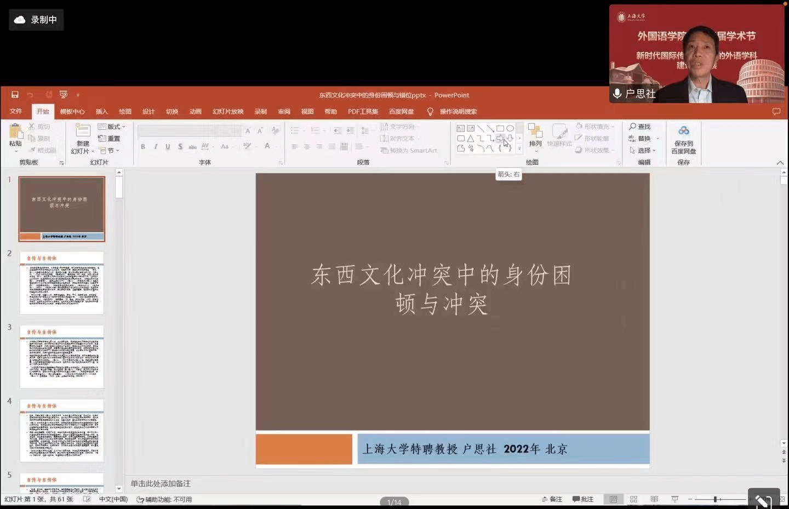Click the Save icon in quick access toolbar
This screenshot has height=509, width=789.
point(15,95)
